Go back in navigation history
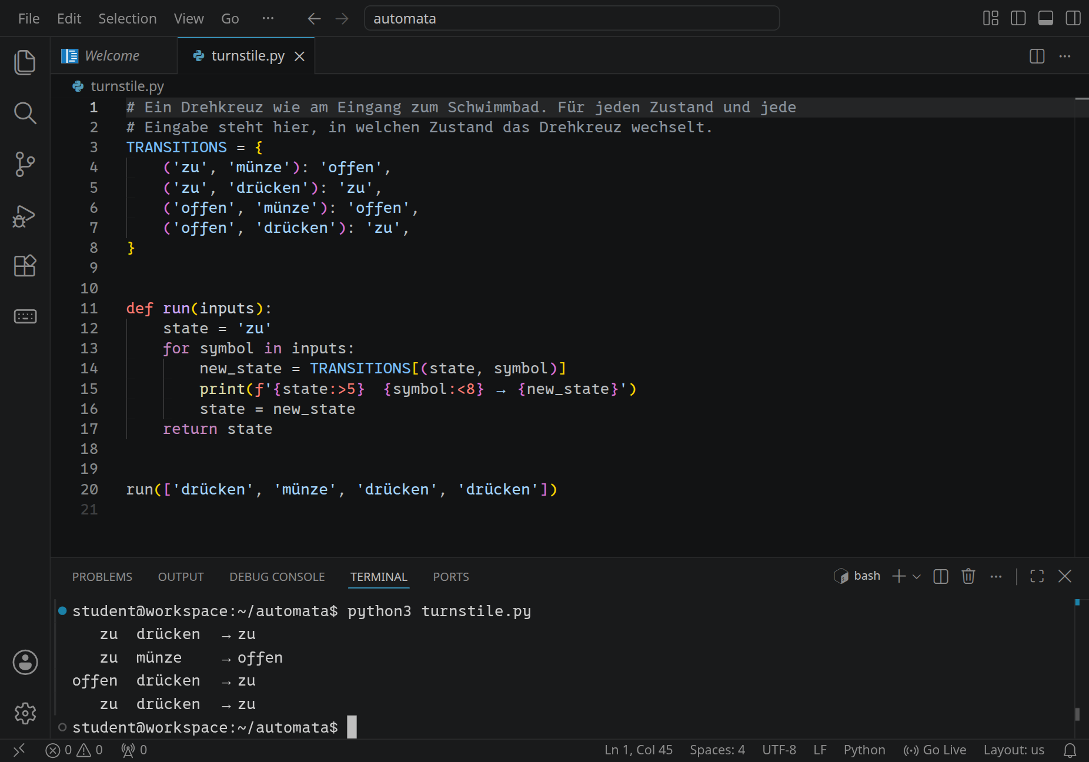1089x762 pixels. 314,19
